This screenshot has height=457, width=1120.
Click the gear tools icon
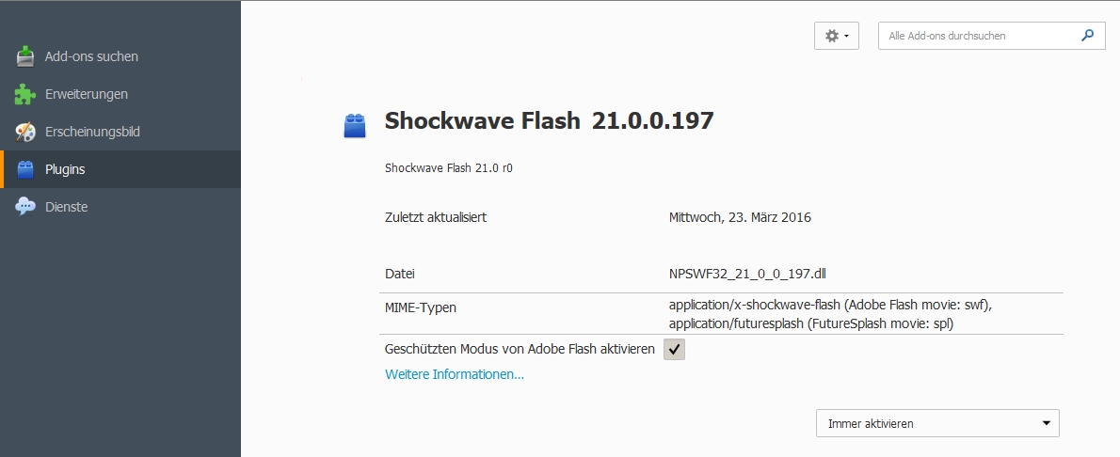(x=831, y=36)
